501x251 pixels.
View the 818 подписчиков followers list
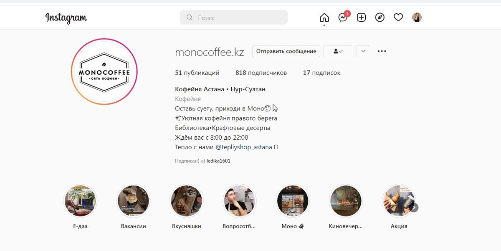(x=261, y=73)
